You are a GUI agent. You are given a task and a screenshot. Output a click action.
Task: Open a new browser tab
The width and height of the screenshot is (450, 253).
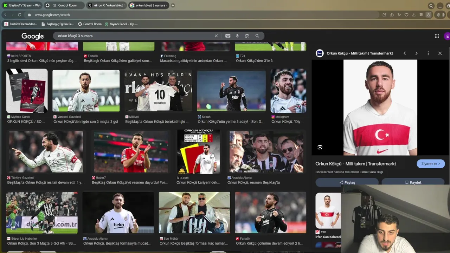coord(173,5)
